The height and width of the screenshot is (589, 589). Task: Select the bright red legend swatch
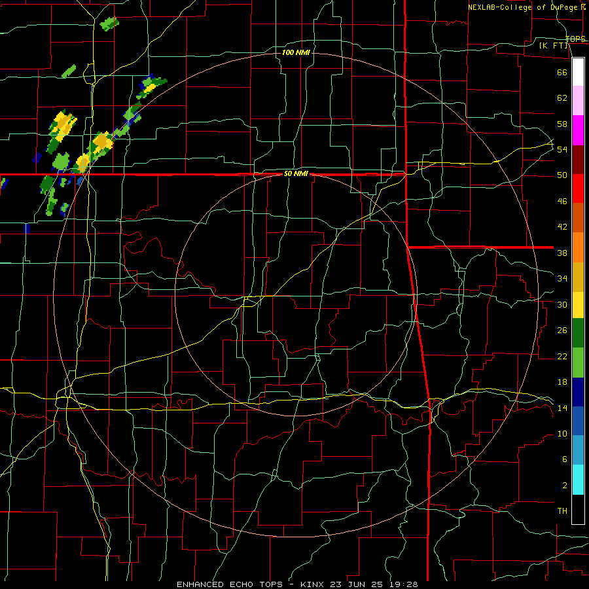tap(578, 188)
